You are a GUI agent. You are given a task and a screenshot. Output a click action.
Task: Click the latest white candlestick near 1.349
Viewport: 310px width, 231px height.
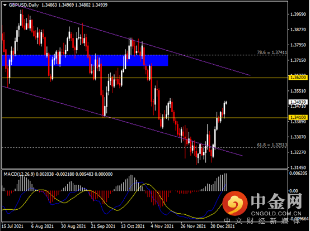click(x=224, y=109)
